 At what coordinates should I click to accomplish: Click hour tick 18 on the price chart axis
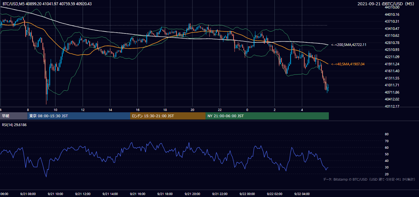[165, 110]
